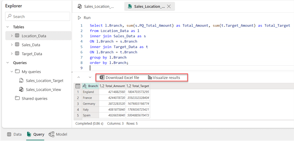Expand the Target_Data table node
294x141 pixels.
[x=12, y=54]
